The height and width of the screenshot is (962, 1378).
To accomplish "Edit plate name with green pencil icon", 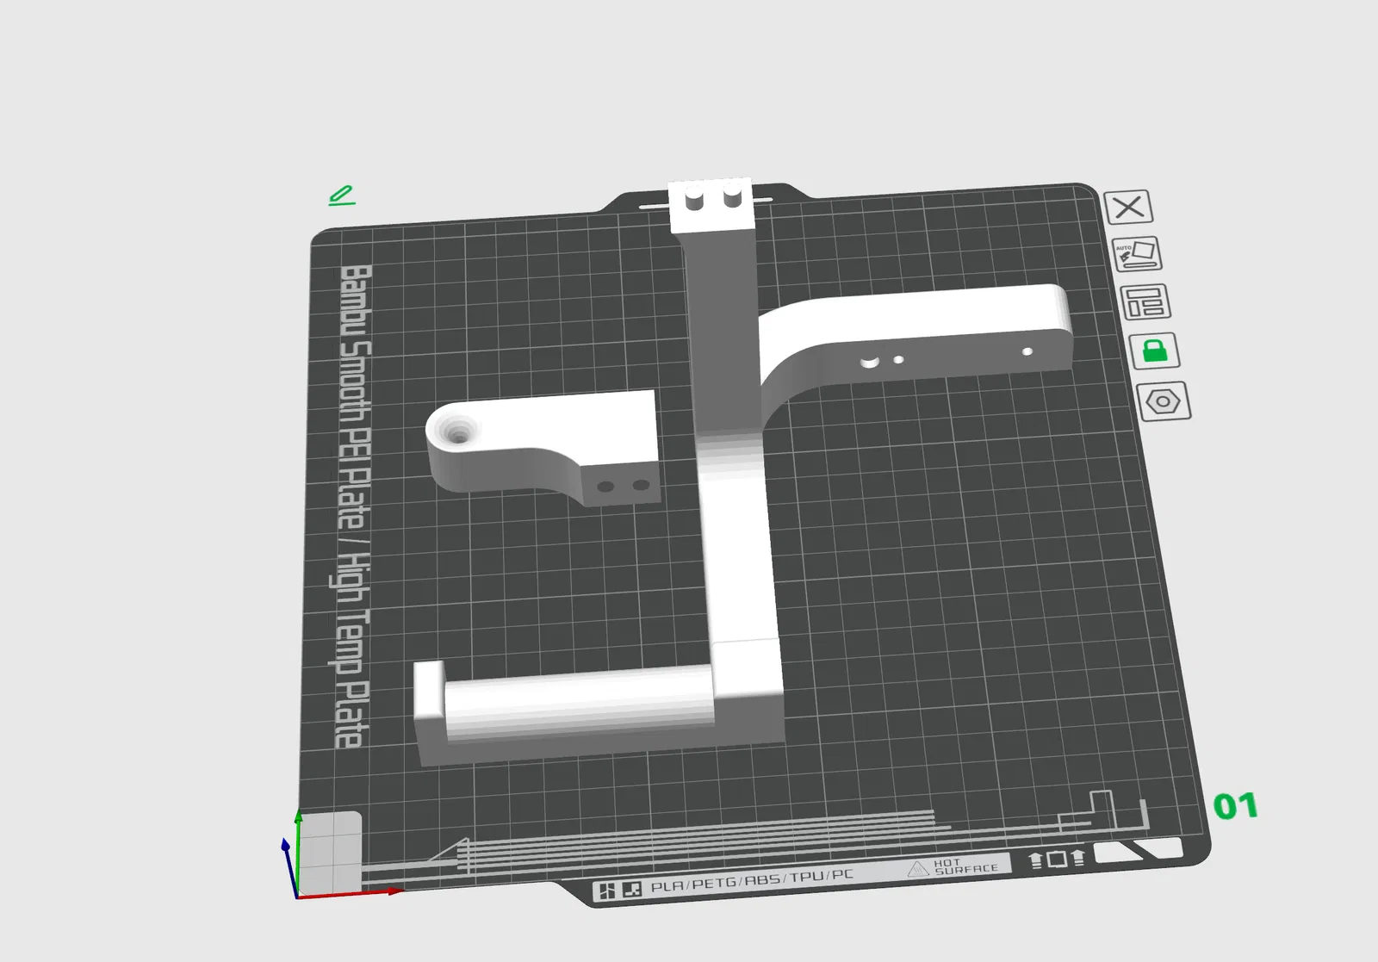I will (x=341, y=196).
